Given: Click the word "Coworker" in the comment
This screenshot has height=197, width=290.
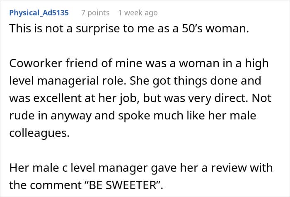Looking at the screenshot, I should [x=36, y=63].
